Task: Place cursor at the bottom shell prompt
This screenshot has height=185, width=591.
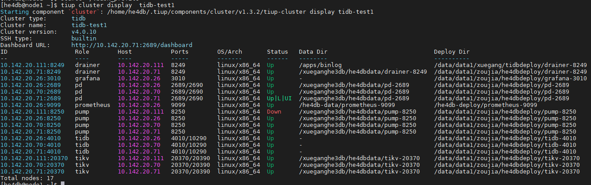Action: (63, 183)
